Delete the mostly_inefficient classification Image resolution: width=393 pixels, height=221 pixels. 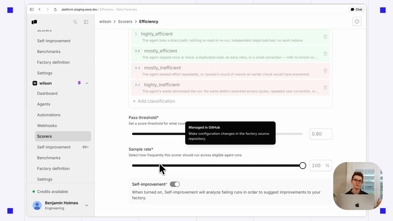(325, 71)
